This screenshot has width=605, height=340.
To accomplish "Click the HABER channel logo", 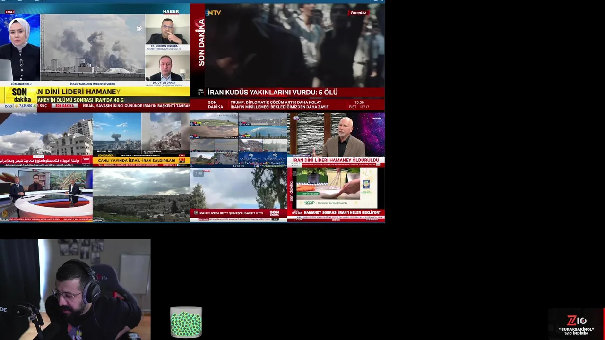I will (171, 12).
